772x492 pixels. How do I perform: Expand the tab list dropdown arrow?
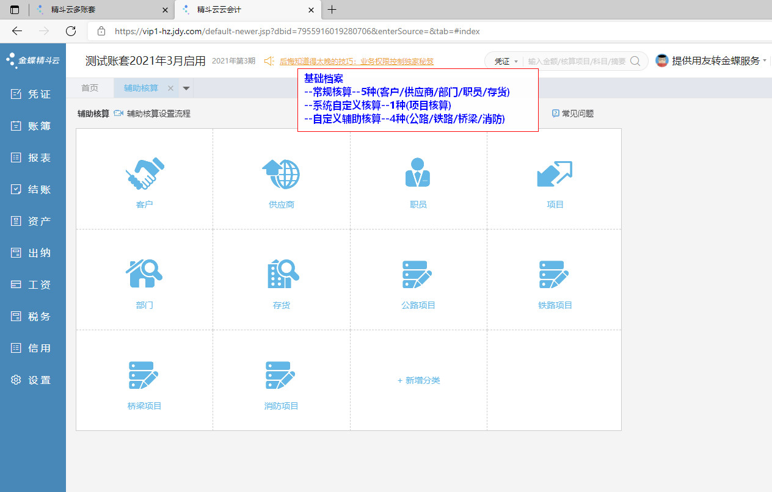(x=186, y=88)
